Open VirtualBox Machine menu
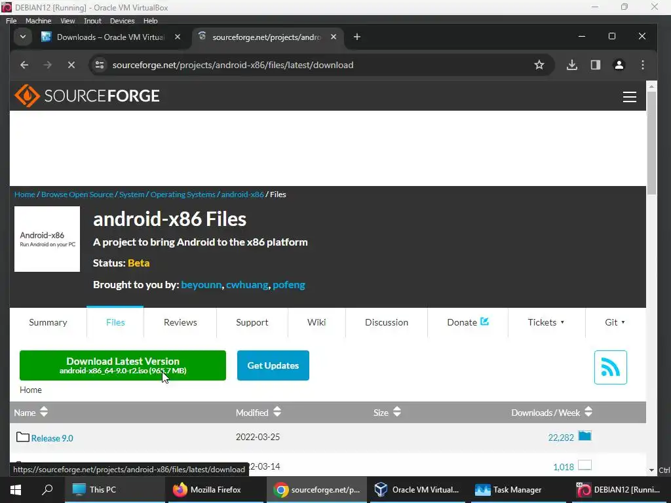The height and width of the screenshot is (503, 671). click(38, 21)
